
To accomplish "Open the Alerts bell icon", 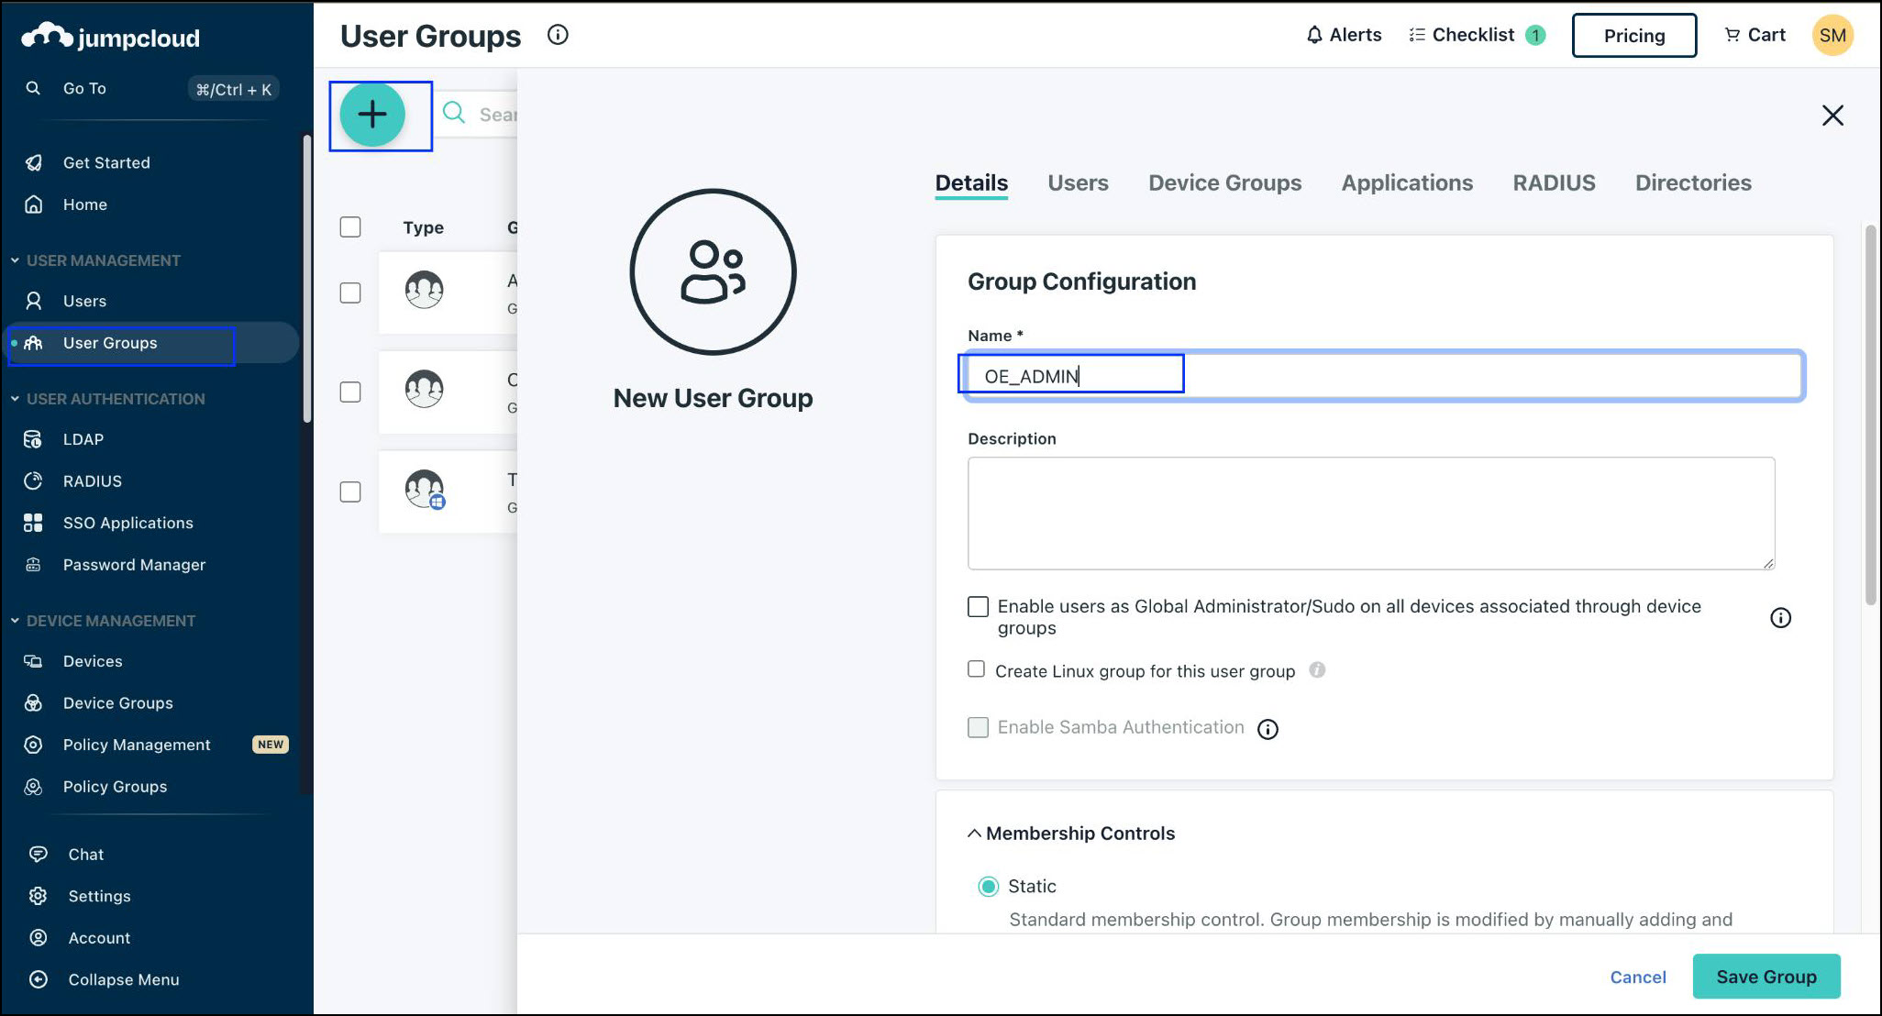I will (x=1314, y=35).
